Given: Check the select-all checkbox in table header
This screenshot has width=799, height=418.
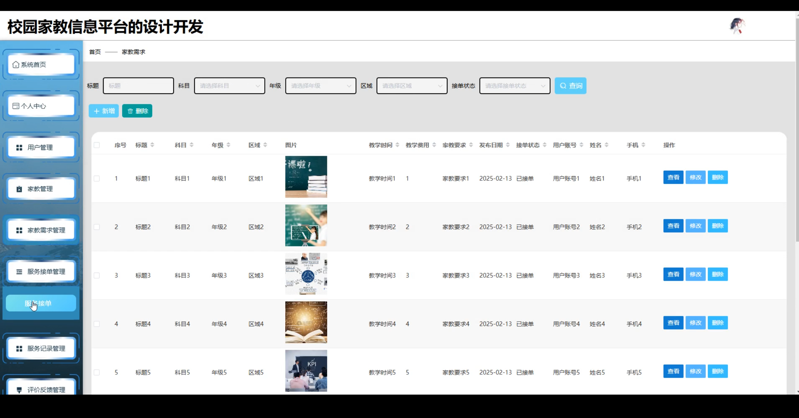Looking at the screenshot, I should pos(97,145).
